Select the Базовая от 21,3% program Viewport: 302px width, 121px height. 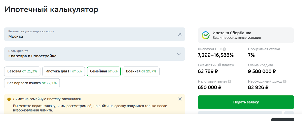coord(22,71)
